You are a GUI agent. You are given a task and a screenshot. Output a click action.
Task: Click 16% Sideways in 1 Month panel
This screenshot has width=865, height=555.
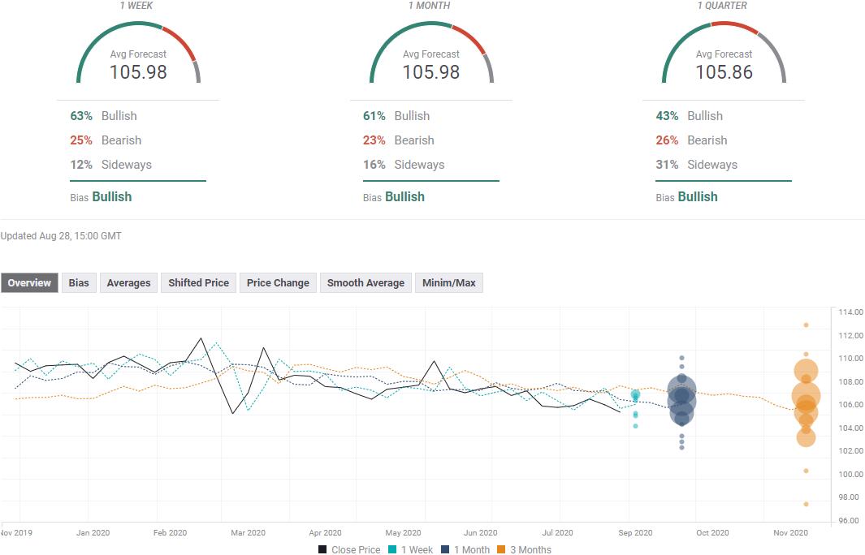click(404, 164)
